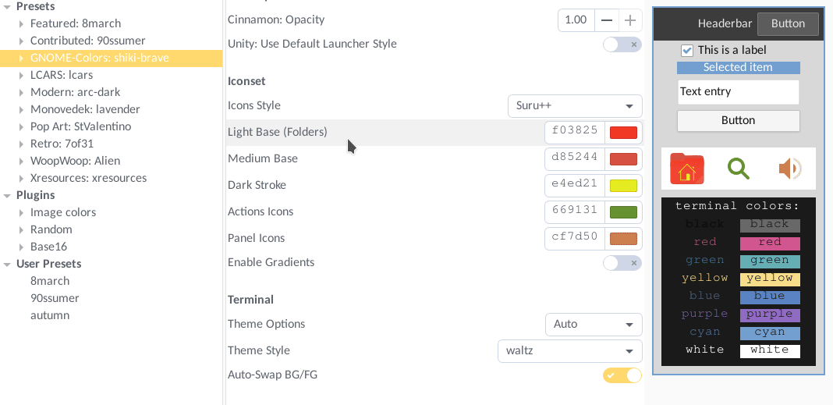Open the Light Base folders color swatch
Image resolution: width=833 pixels, height=405 pixels.
pos(623,133)
